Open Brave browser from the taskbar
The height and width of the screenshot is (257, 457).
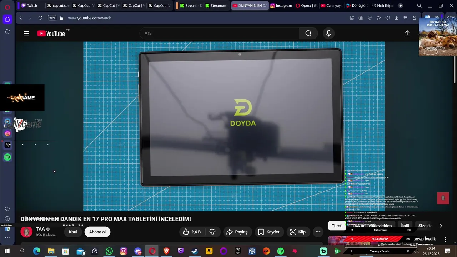click(x=166, y=251)
